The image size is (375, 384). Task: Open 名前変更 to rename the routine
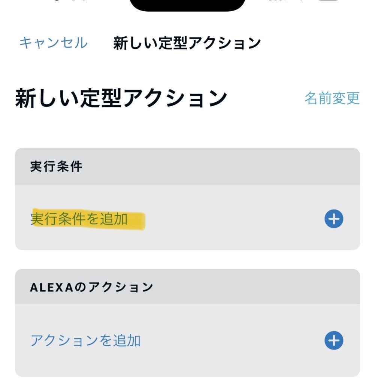332,98
